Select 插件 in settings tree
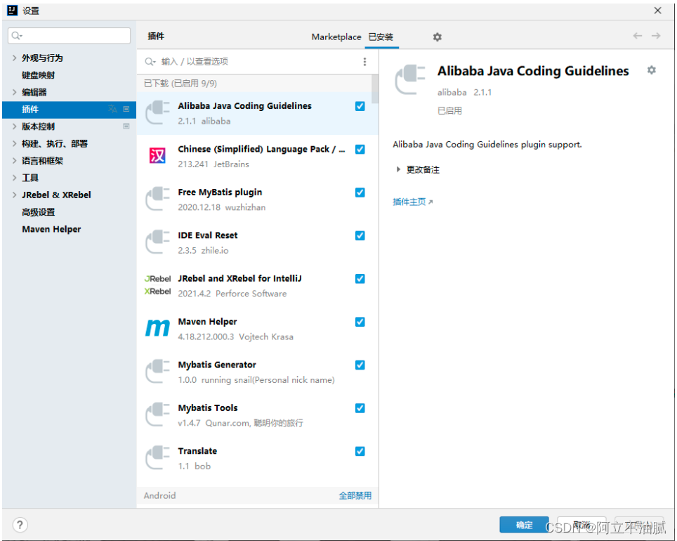 coord(69,110)
